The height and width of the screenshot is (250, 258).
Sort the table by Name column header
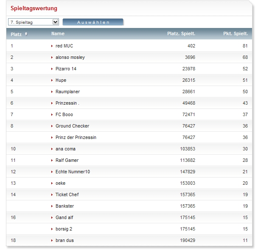pyautogui.click(x=58, y=33)
